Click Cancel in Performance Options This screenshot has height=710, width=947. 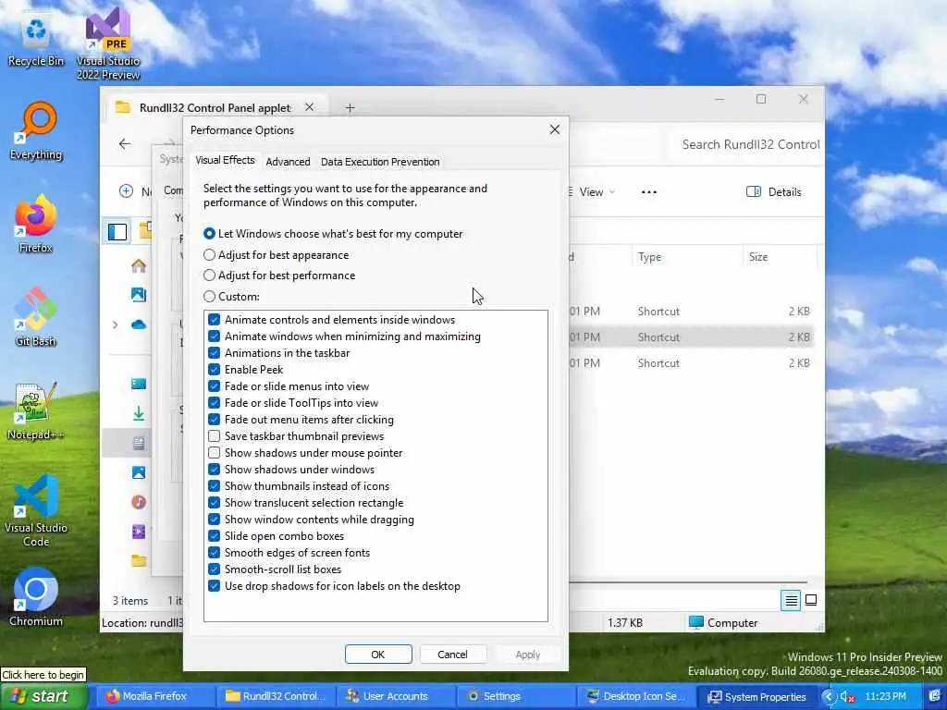[452, 655]
